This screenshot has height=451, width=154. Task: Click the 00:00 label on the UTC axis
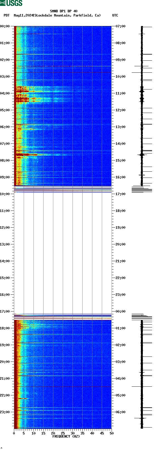pyautogui.click(x=121, y=311)
